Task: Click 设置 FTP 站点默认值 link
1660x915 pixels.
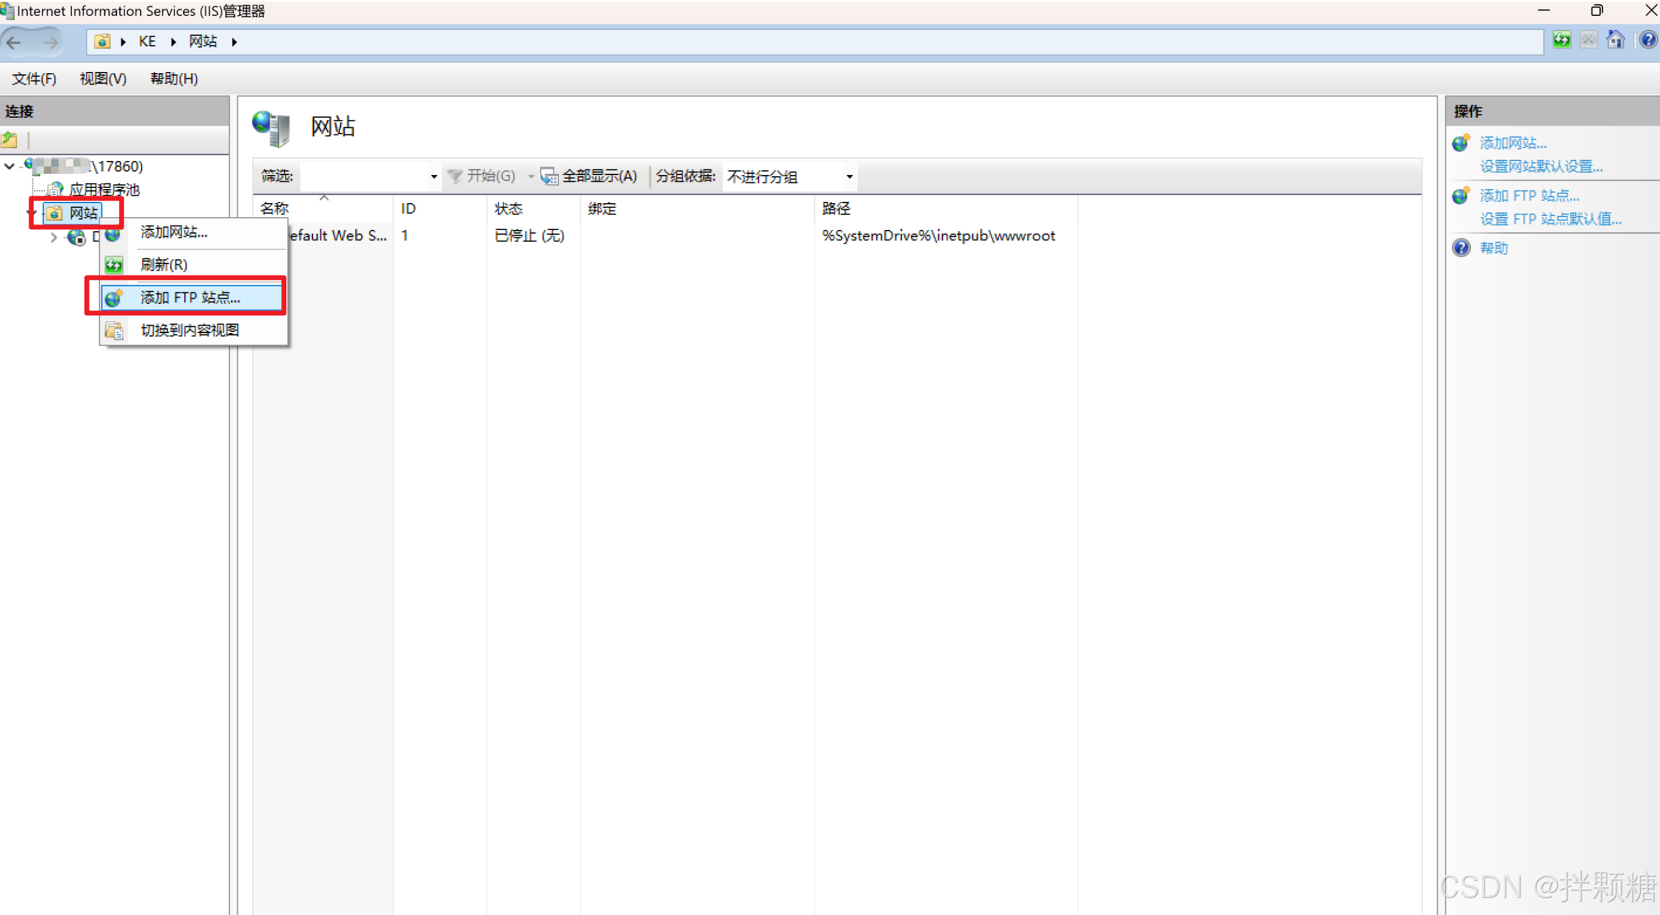Action: pyautogui.click(x=1550, y=219)
